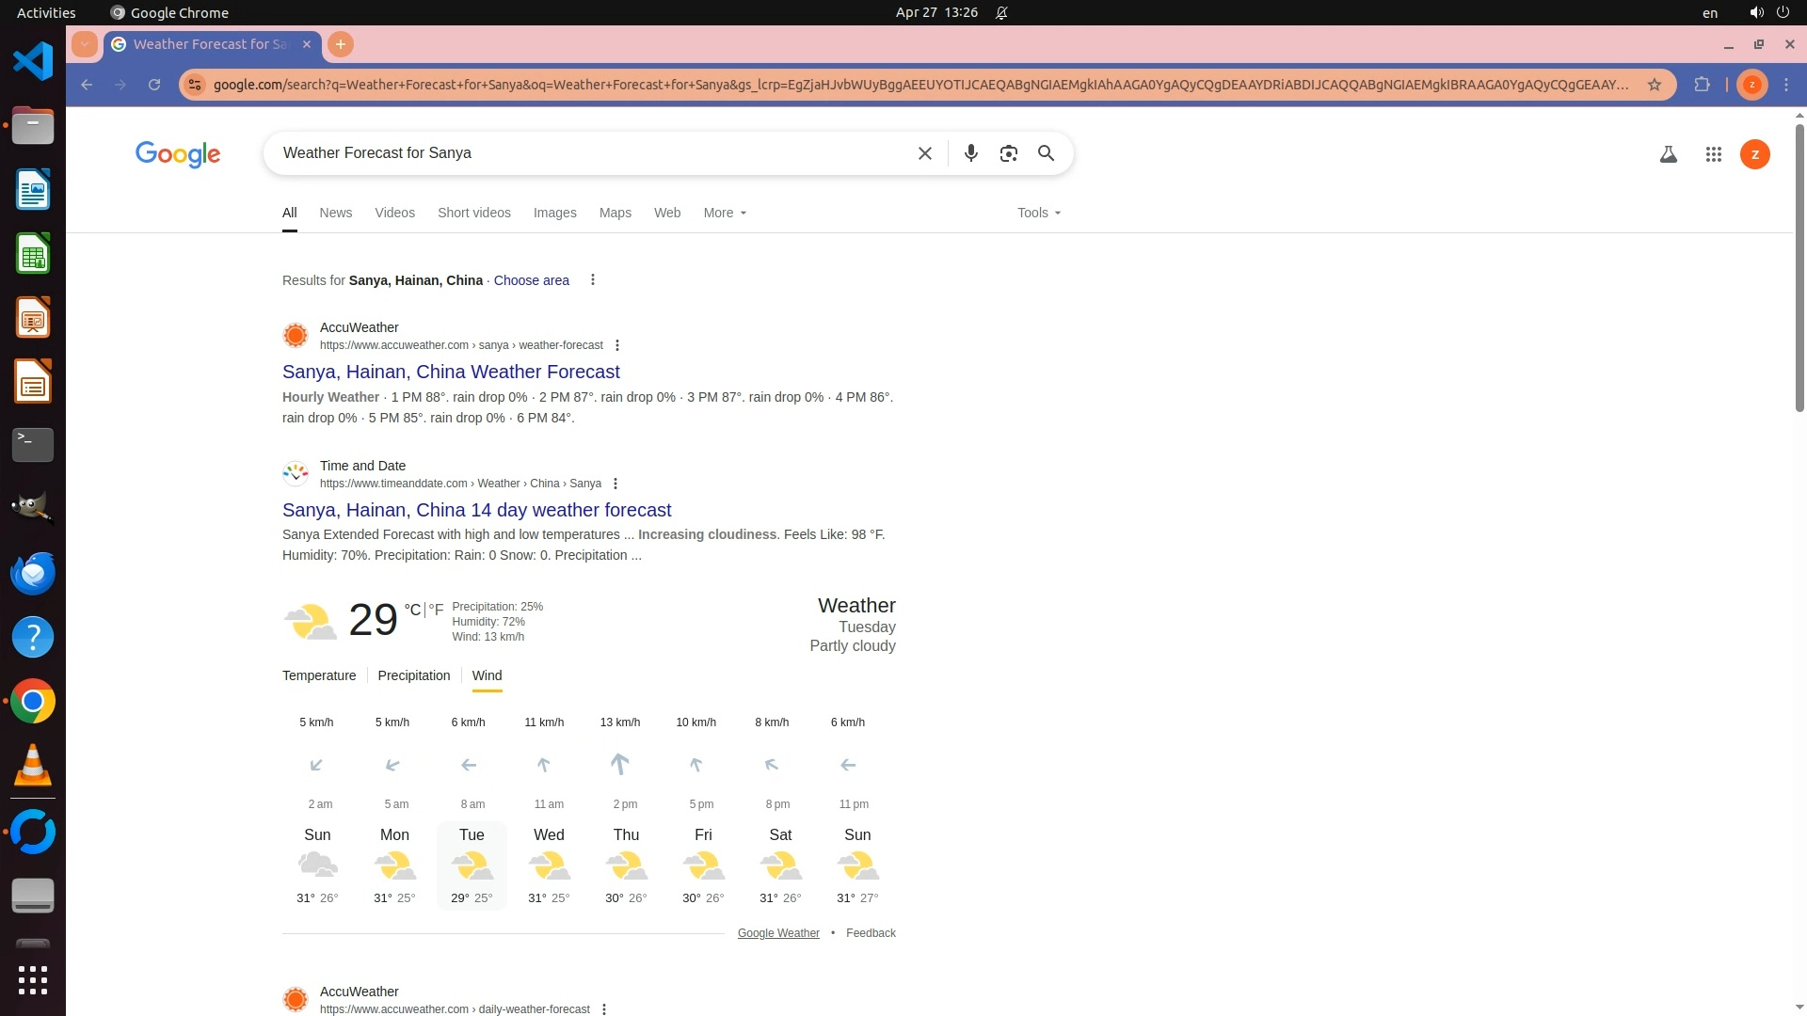Open Chrome extensions puzzle icon
1807x1016 pixels.
1702,85
